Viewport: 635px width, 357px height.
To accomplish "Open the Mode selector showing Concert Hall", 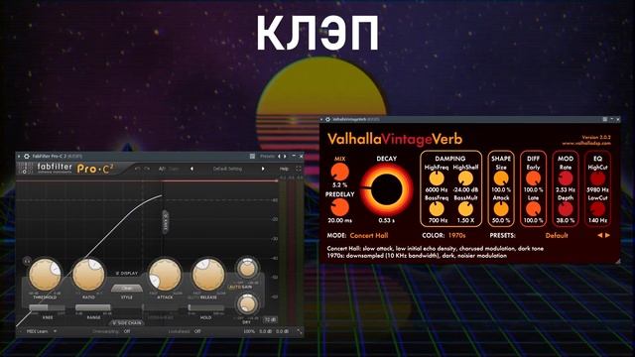I will (369, 236).
